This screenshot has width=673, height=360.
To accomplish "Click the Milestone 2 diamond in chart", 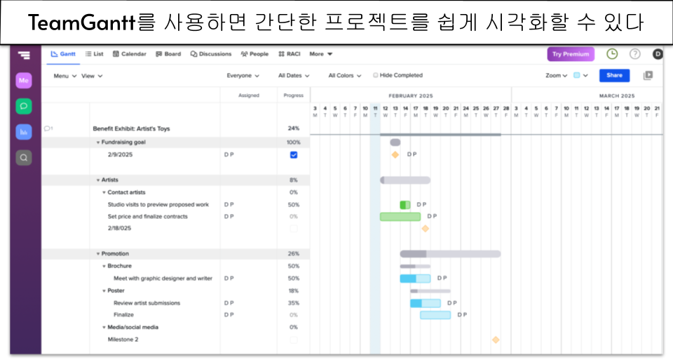I will [496, 340].
